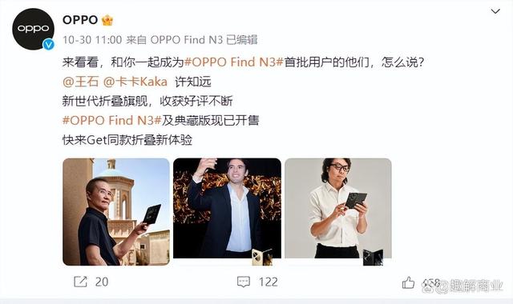The image size is (513, 304).
Task: Open first #OPPO Find N3# hashtag
Action: point(233,62)
